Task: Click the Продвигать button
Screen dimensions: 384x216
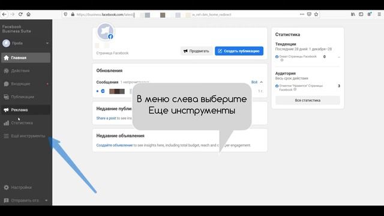Action: coord(196,51)
